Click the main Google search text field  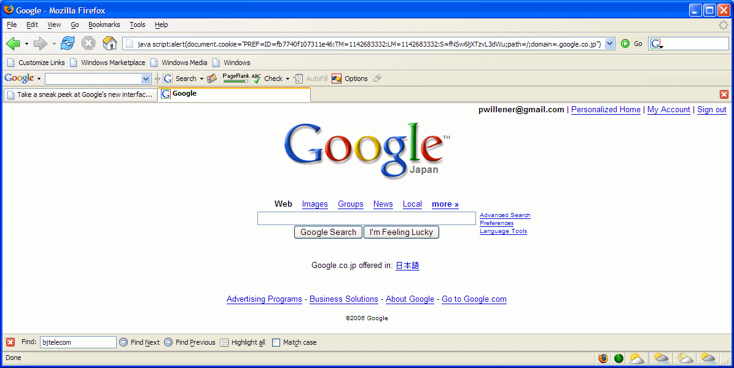(x=367, y=218)
